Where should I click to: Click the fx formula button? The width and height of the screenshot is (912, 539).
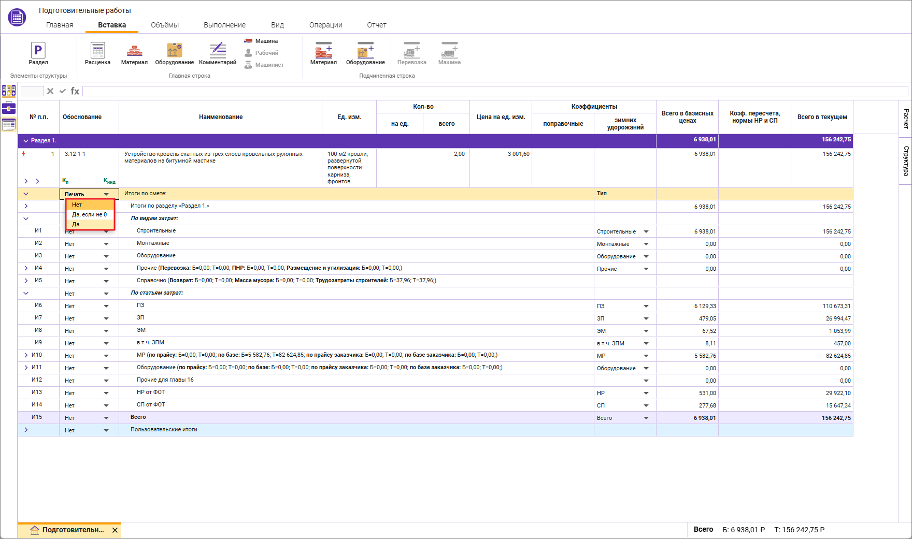pos(75,91)
